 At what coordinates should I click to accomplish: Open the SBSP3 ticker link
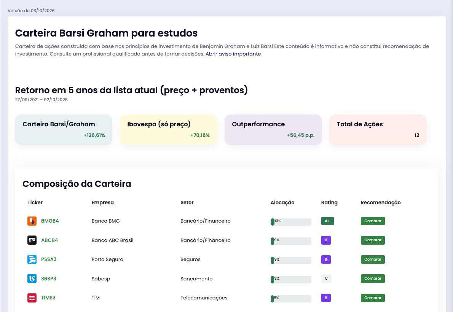pyautogui.click(x=49, y=279)
